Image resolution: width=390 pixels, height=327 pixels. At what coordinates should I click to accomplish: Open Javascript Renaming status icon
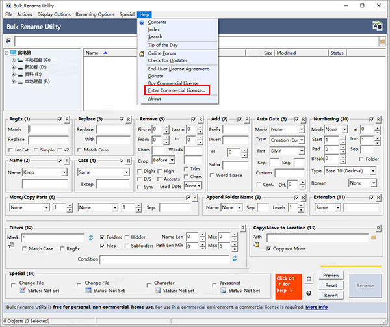tap(224, 290)
